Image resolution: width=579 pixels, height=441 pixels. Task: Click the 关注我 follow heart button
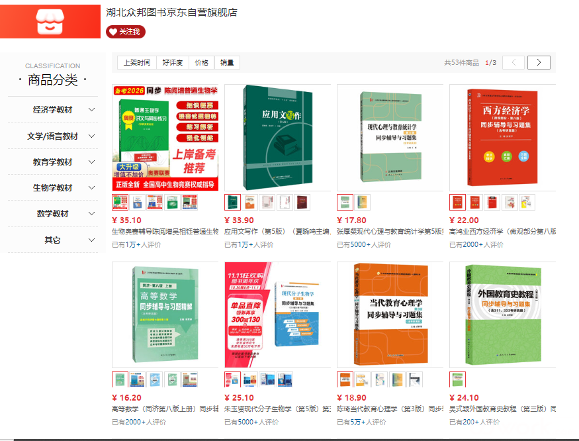point(125,32)
